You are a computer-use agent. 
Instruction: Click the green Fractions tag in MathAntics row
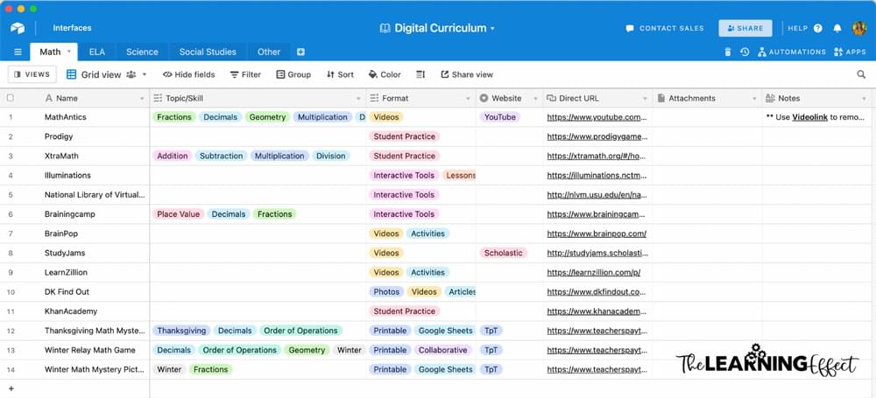click(x=174, y=117)
